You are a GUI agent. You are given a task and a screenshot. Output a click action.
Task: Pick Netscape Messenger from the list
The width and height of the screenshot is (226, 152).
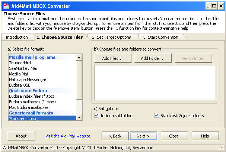42,80
